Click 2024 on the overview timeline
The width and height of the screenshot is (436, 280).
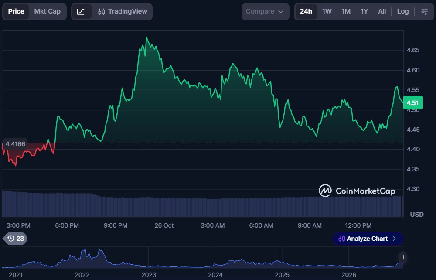215,275
